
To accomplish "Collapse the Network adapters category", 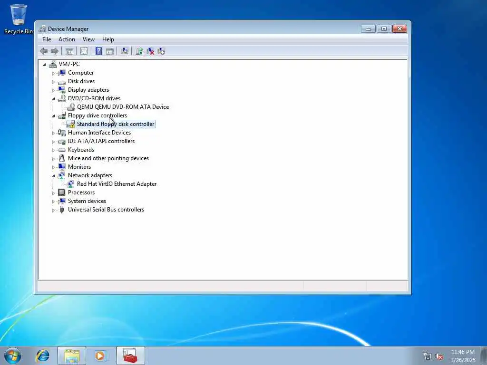I will [x=53, y=176].
